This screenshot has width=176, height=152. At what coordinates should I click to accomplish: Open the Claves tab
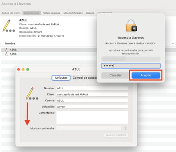click(x=90, y=13)
